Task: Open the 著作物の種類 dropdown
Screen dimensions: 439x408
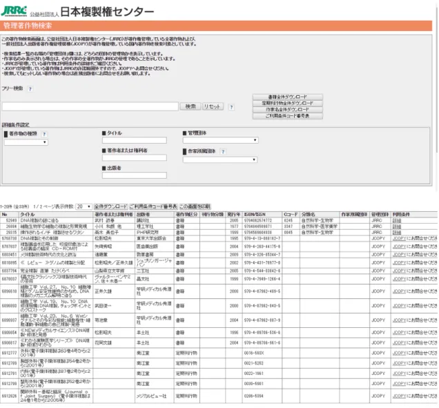Action: [x=26, y=142]
